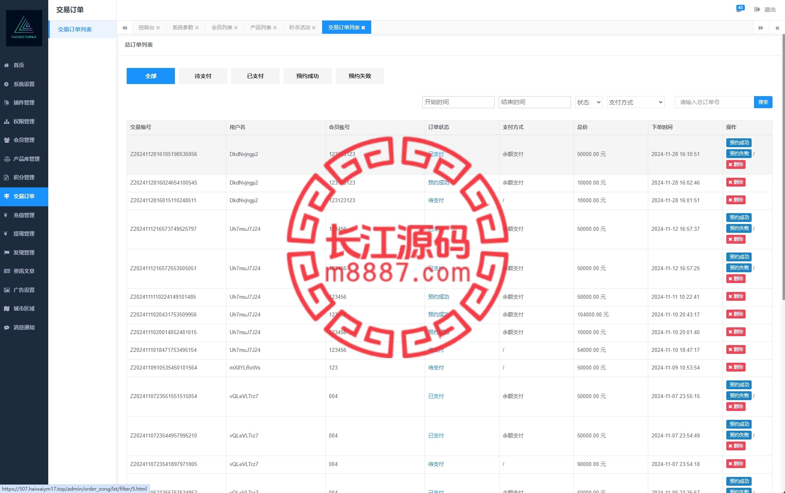785x493 pixels.
Task: Click the tabs scroll-left double arrow
Action: click(x=125, y=28)
